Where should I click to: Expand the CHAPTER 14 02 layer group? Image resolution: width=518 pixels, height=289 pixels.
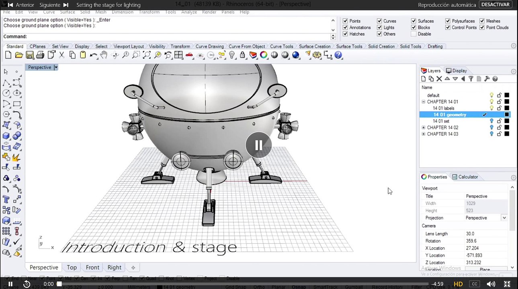pyautogui.click(x=424, y=128)
